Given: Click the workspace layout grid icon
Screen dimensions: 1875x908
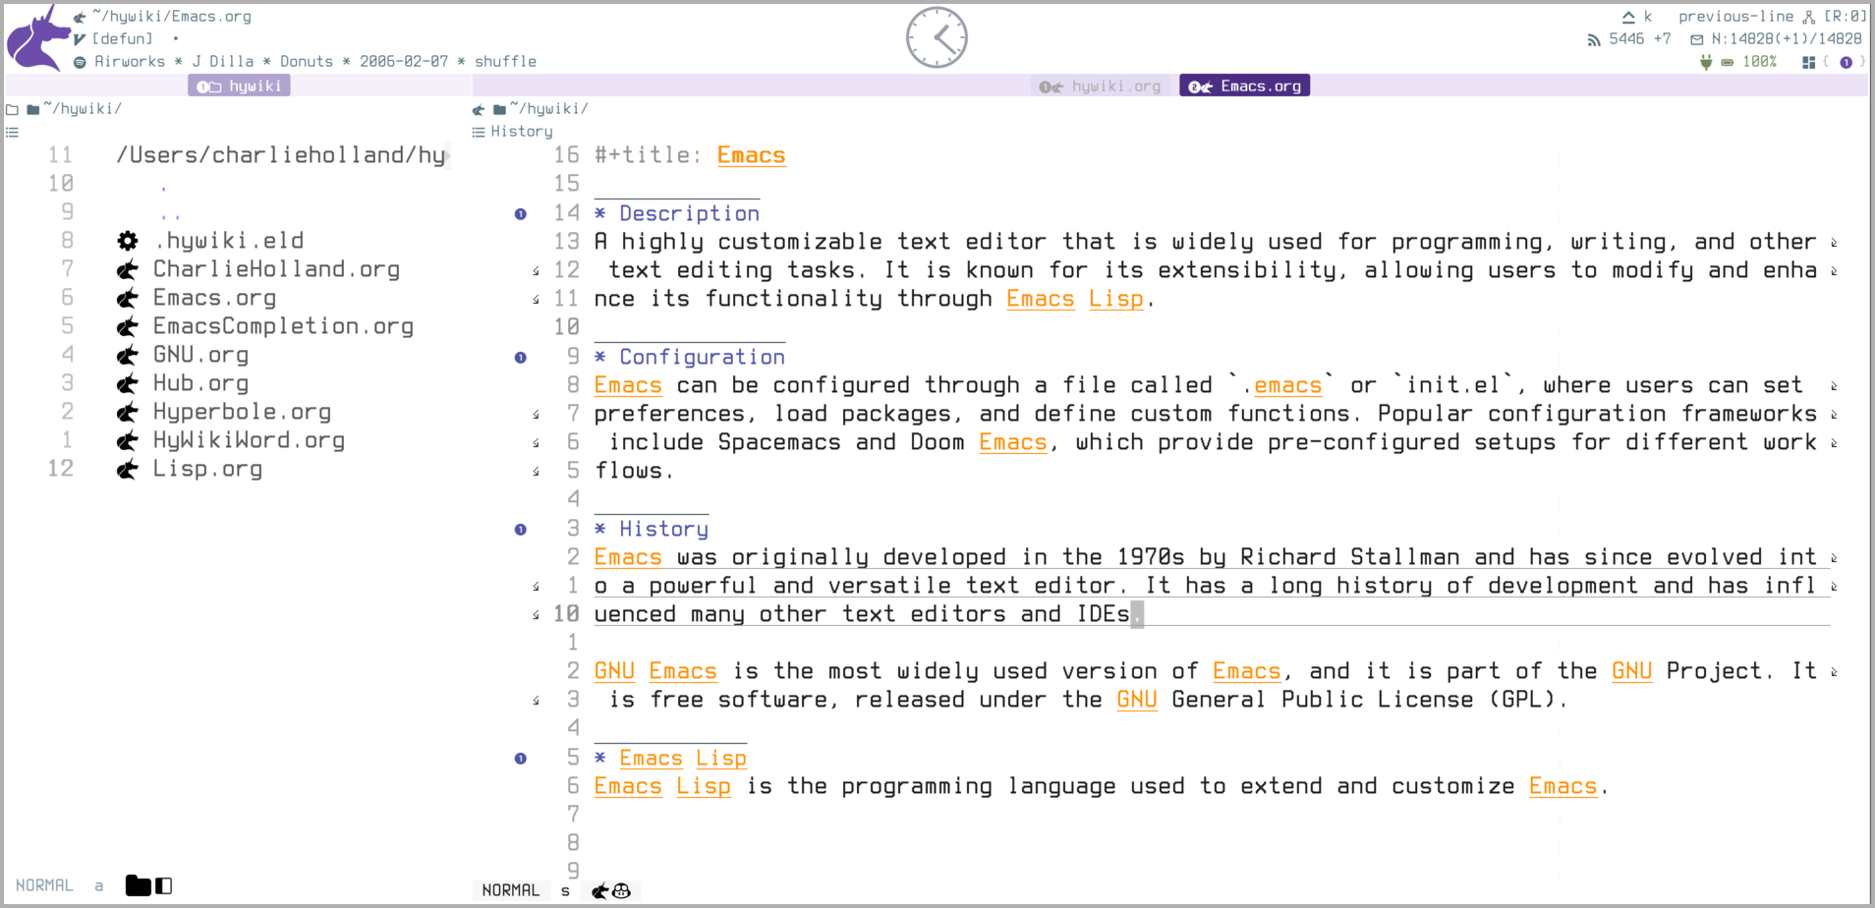Looking at the screenshot, I should [x=1808, y=62].
